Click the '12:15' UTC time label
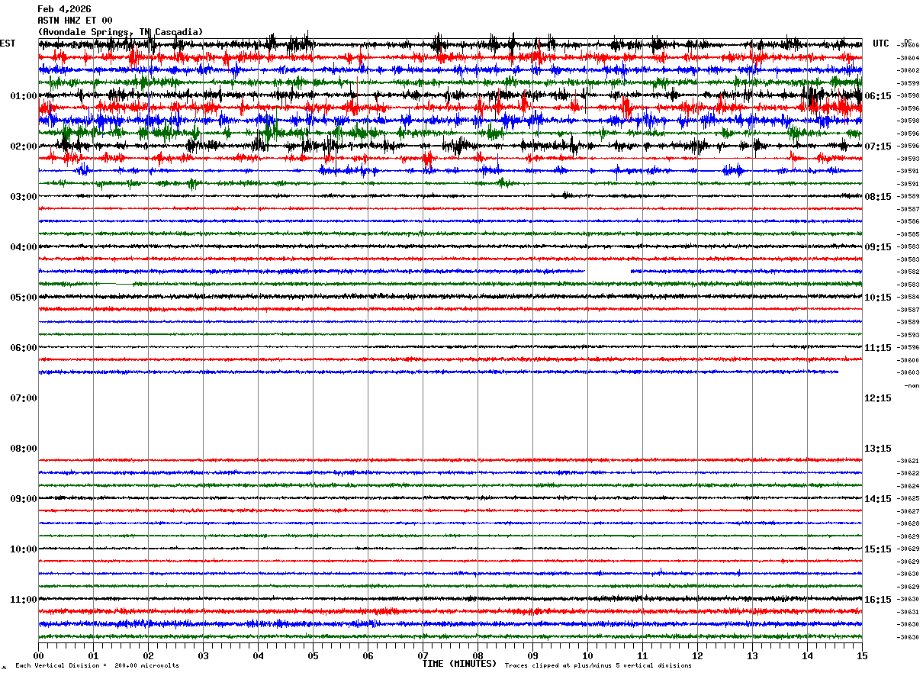Viewport: 923px width, 676px height. coord(879,398)
